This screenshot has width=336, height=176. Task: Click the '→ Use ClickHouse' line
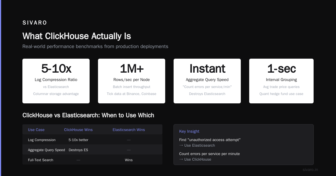pos(195,159)
